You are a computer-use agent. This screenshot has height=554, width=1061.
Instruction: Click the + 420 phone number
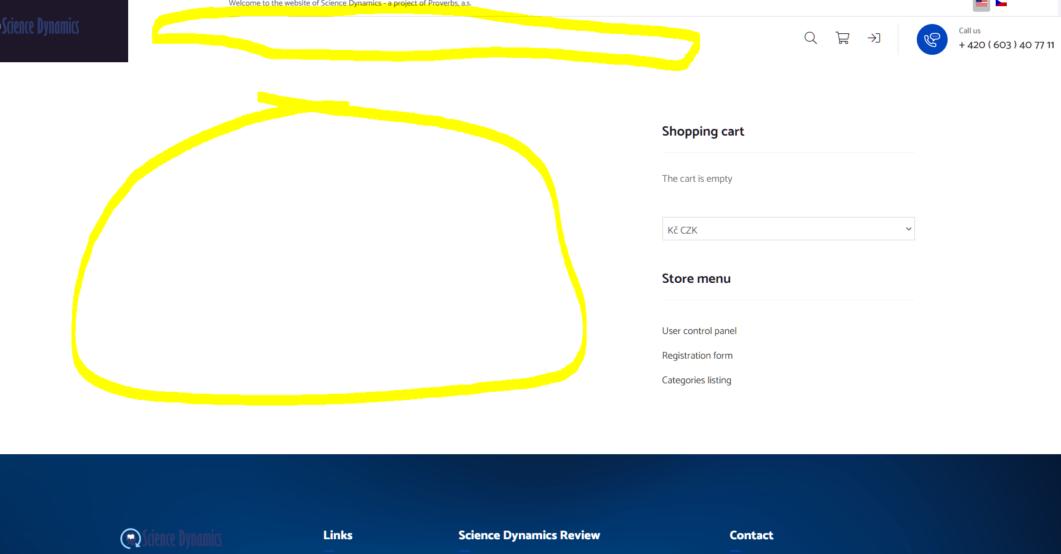[x=1006, y=45]
